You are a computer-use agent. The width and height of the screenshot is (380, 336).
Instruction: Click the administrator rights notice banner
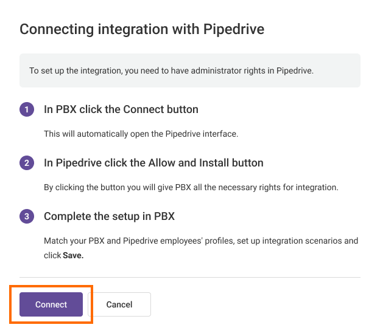pyautogui.click(x=189, y=70)
